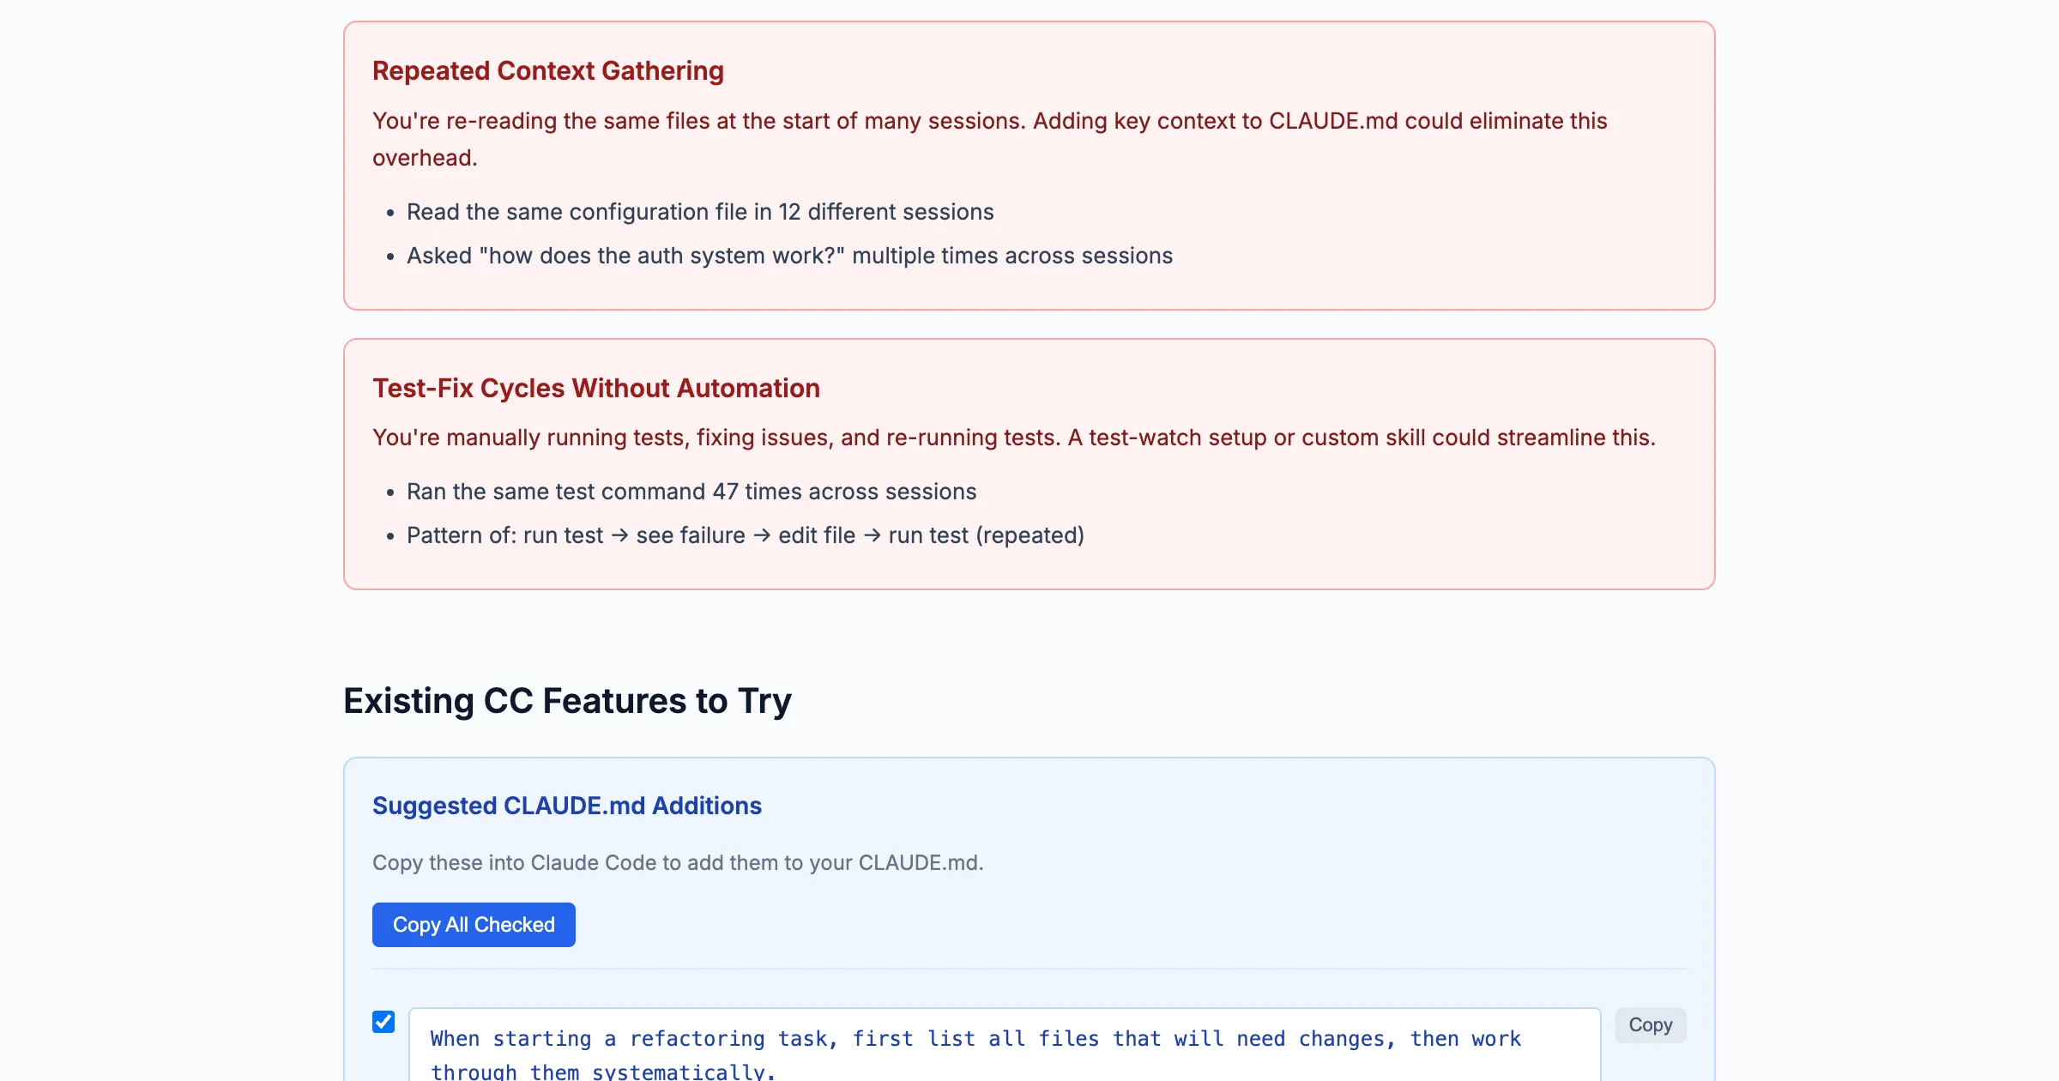This screenshot has width=2059, height=1081.
Task: Click the Copy button beside the refactoring suggestion
Action: (x=1649, y=1024)
